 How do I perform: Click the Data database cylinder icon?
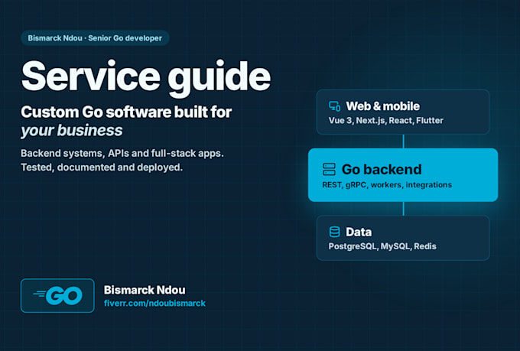coord(334,232)
